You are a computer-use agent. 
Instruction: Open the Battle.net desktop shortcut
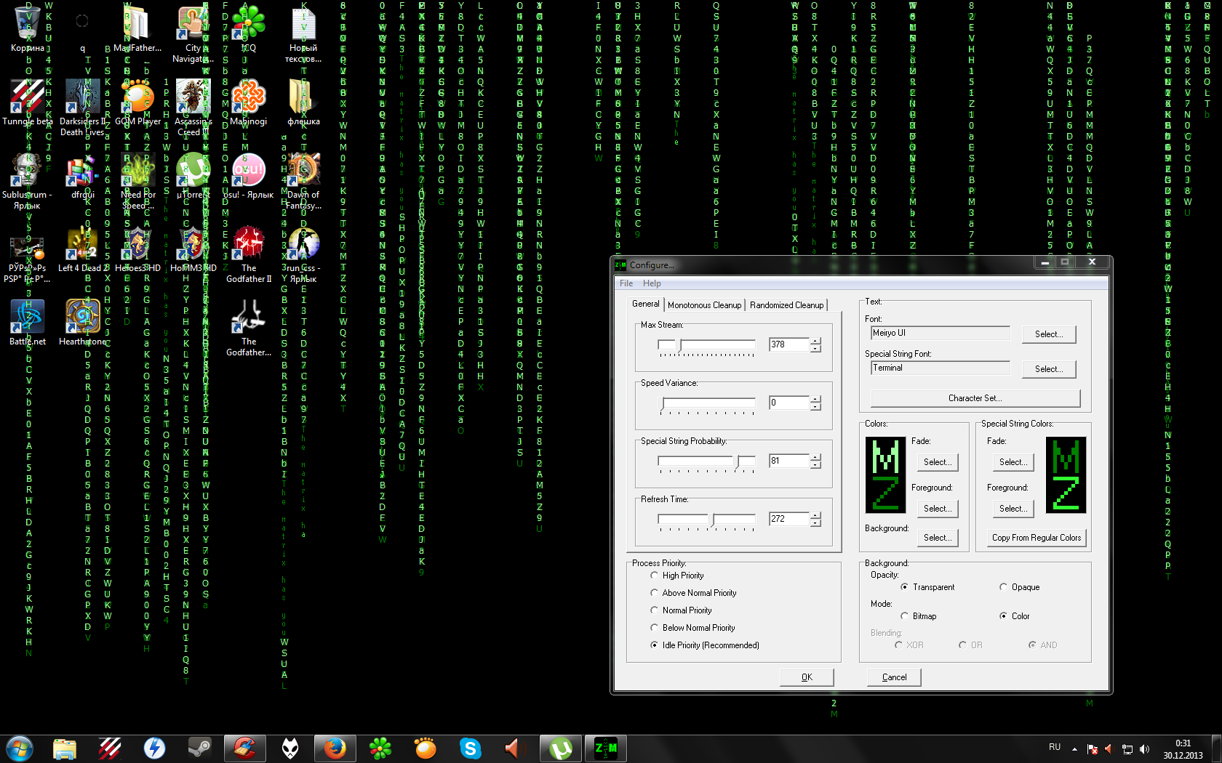[x=27, y=318]
